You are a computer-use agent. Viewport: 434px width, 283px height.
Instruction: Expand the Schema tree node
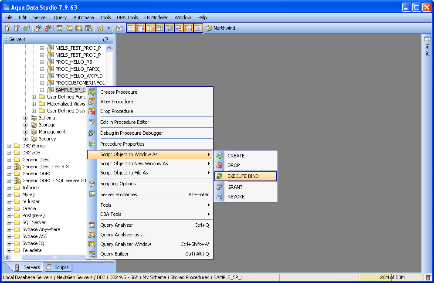(x=25, y=118)
